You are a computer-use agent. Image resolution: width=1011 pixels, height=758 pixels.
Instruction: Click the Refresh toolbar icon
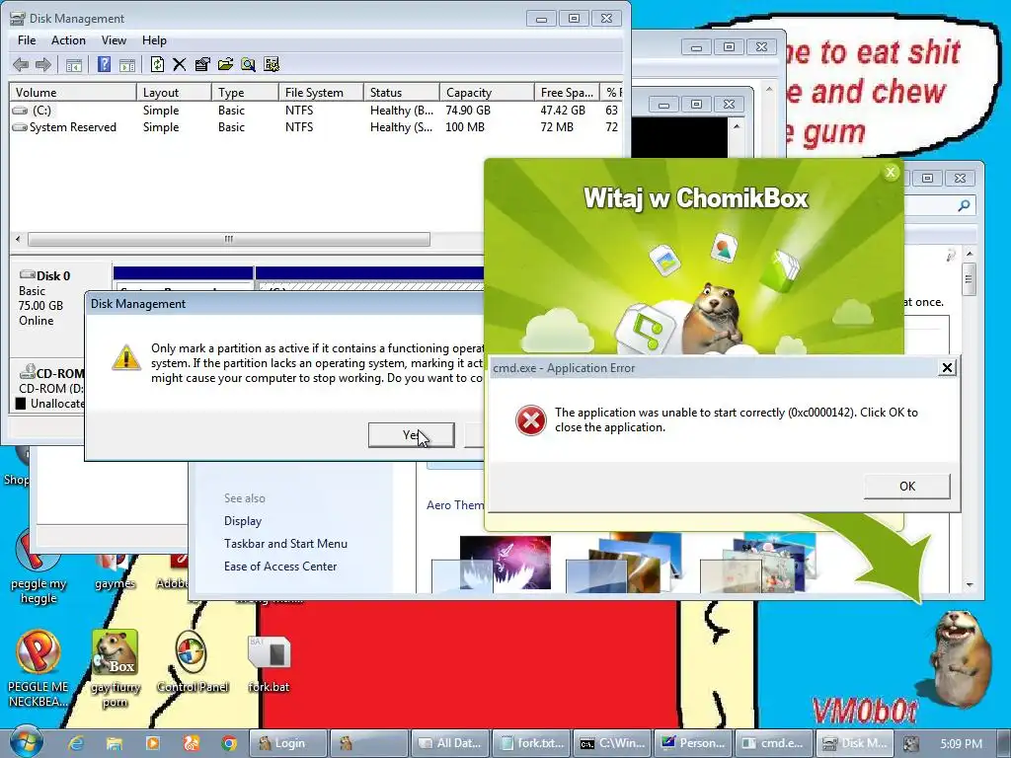pyautogui.click(x=157, y=64)
